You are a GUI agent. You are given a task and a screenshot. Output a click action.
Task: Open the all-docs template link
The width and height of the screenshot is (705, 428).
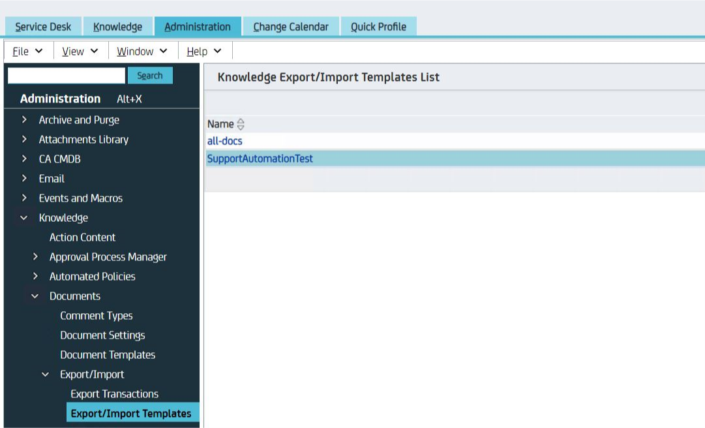click(225, 141)
